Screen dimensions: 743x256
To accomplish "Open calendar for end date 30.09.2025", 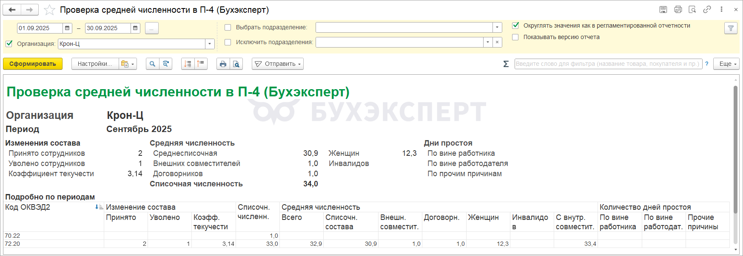I will point(135,28).
